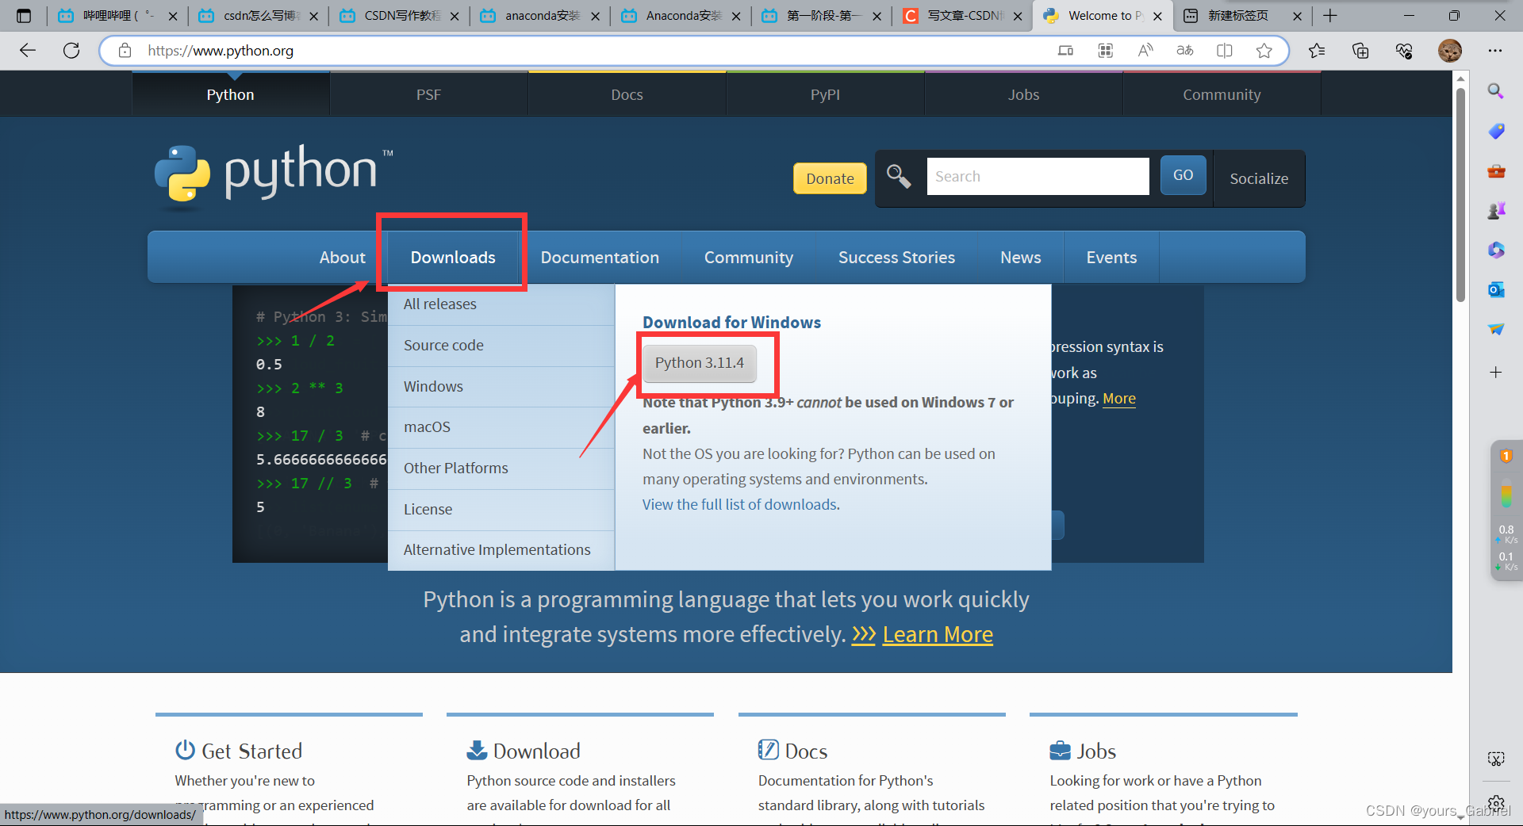This screenshot has height=826, width=1523.
Task: Close the Welcome to Python tab
Action: [x=1157, y=16]
